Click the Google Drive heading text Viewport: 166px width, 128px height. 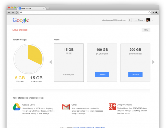point(29,105)
